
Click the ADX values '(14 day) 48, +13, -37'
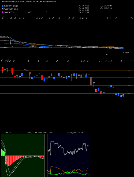(75, 132)
